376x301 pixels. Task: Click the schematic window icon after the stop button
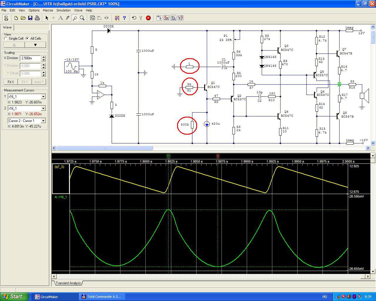pyautogui.click(x=159, y=18)
